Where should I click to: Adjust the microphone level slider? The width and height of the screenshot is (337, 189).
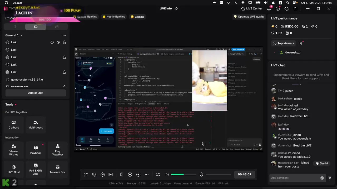tap(219, 175)
